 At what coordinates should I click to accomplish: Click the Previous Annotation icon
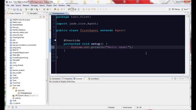[89, 9]
